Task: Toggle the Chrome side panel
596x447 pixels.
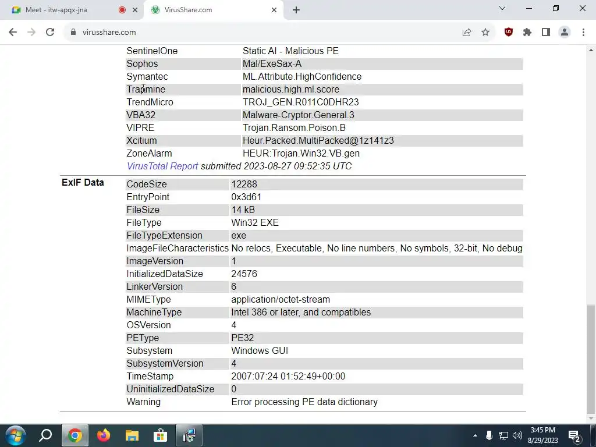Action: pyautogui.click(x=546, y=33)
